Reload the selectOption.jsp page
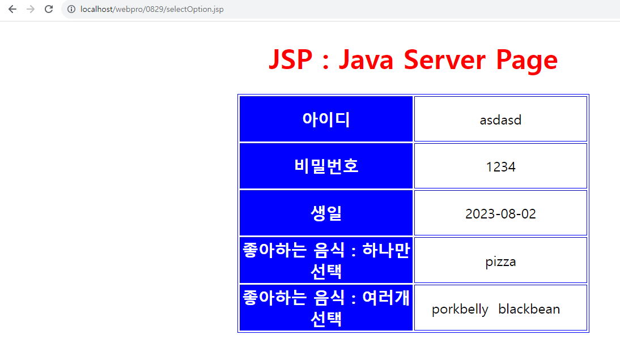620x356 pixels. coord(49,9)
